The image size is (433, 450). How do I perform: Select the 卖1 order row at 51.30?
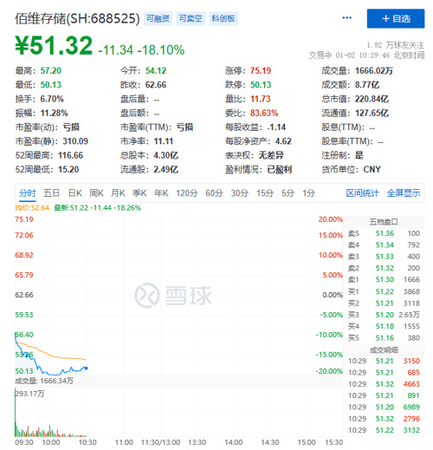click(x=384, y=280)
